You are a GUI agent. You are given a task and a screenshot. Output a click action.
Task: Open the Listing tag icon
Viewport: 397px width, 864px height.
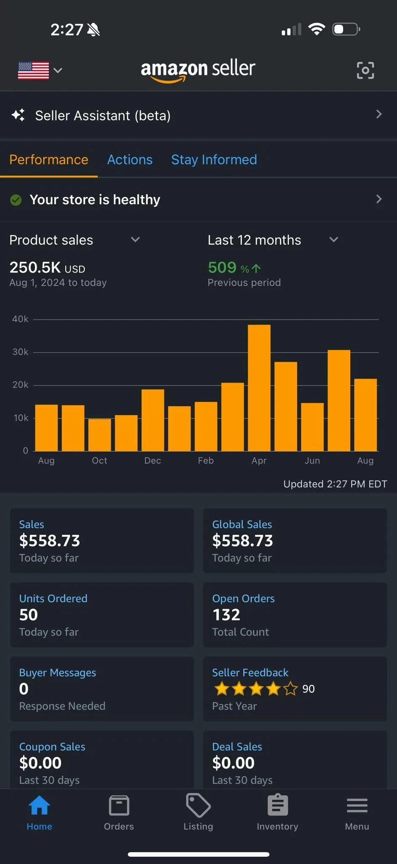tap(198, 805)
